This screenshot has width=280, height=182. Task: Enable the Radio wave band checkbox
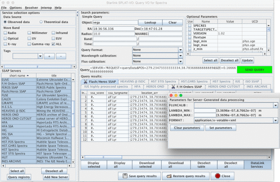(x=5, y=33)
